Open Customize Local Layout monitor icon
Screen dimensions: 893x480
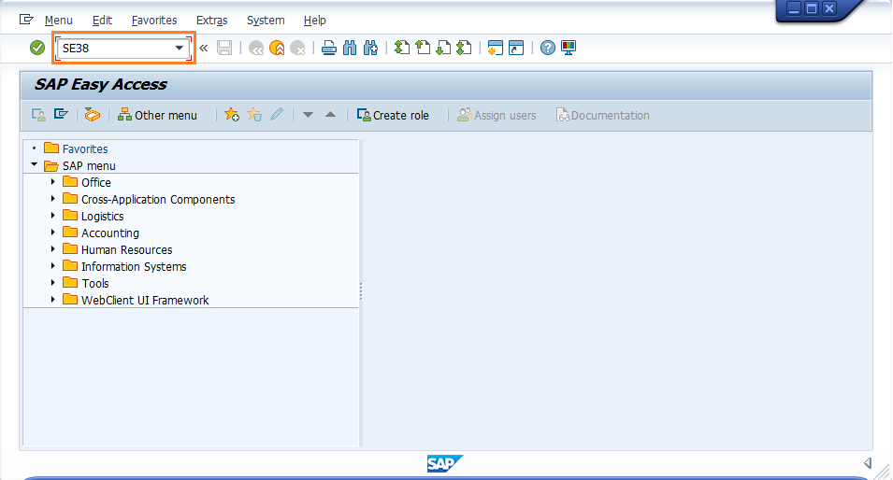click(569, 48)
